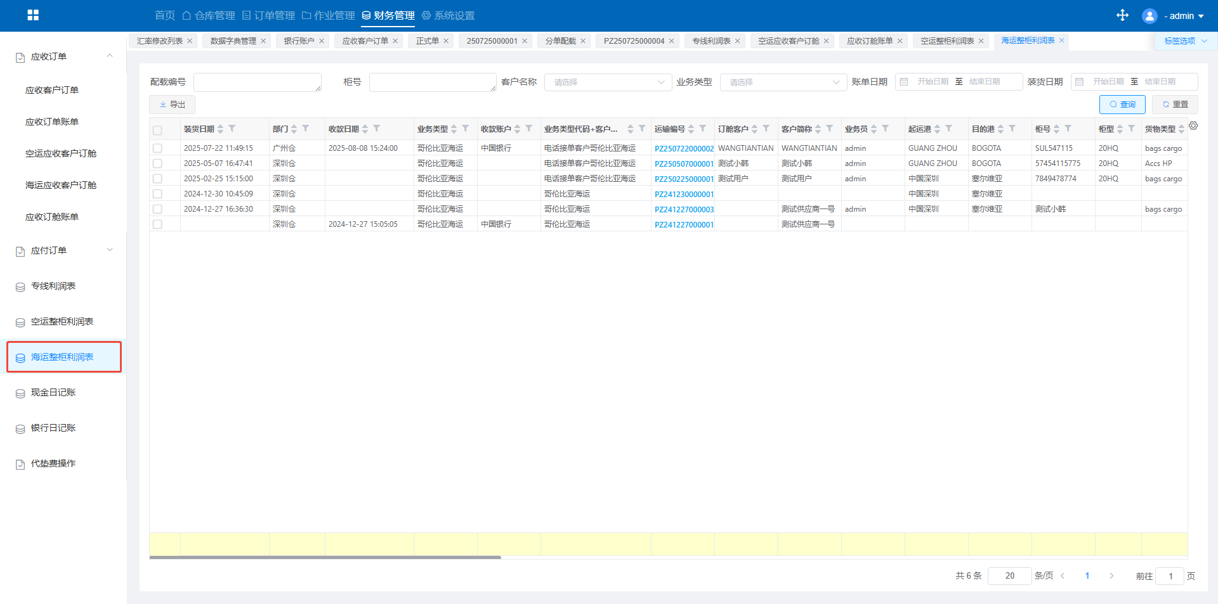Select checkbox for row PZ241230000001

tap(157, 194)
